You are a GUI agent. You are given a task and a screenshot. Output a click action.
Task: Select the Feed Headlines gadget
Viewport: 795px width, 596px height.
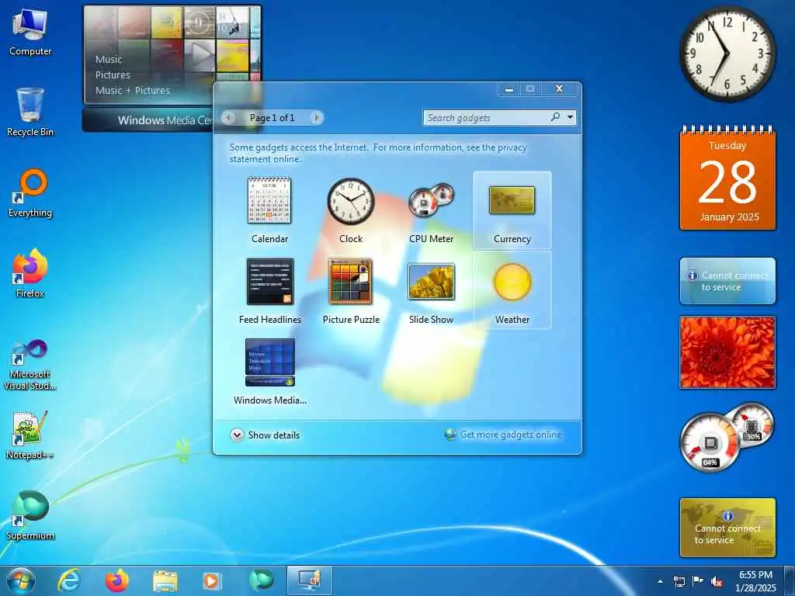[x=269, y=291]
